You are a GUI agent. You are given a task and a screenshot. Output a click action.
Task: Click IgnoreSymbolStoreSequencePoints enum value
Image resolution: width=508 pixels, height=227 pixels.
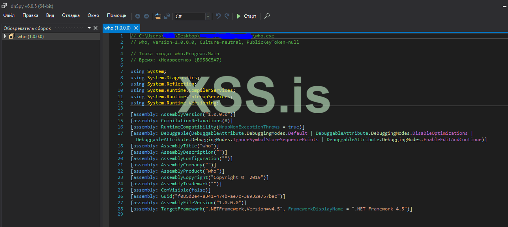tap(276, 140)
